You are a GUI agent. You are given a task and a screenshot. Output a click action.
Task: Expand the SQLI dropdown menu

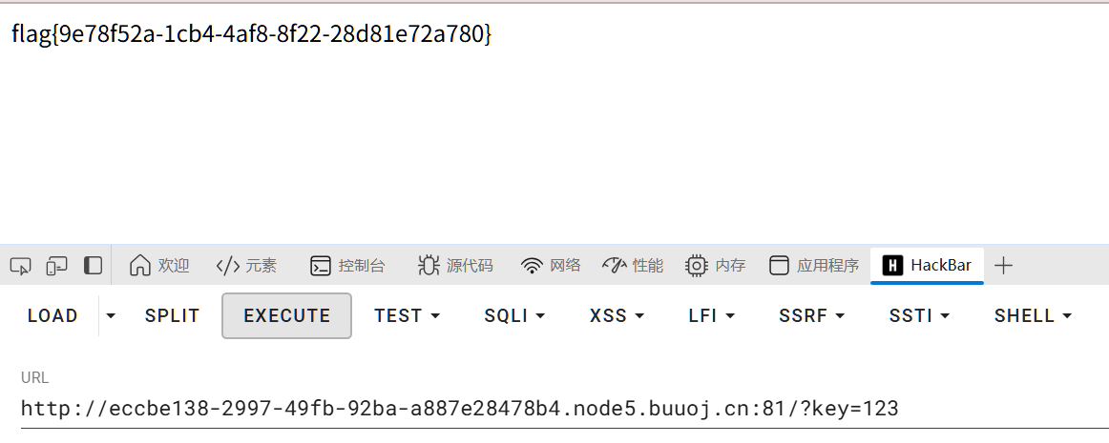point(514,316)
